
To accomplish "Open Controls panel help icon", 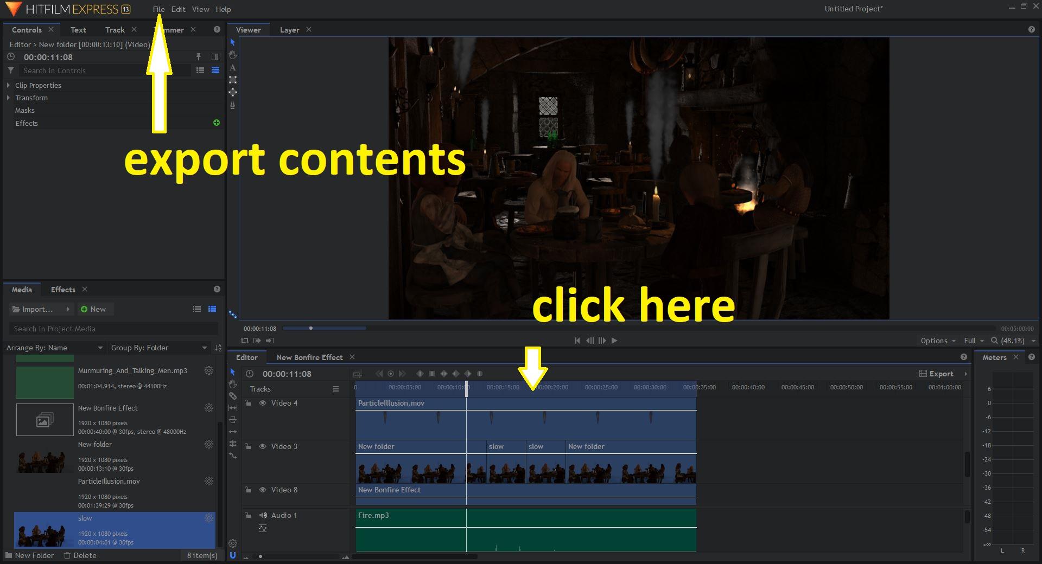I will [x=217, y=30].
